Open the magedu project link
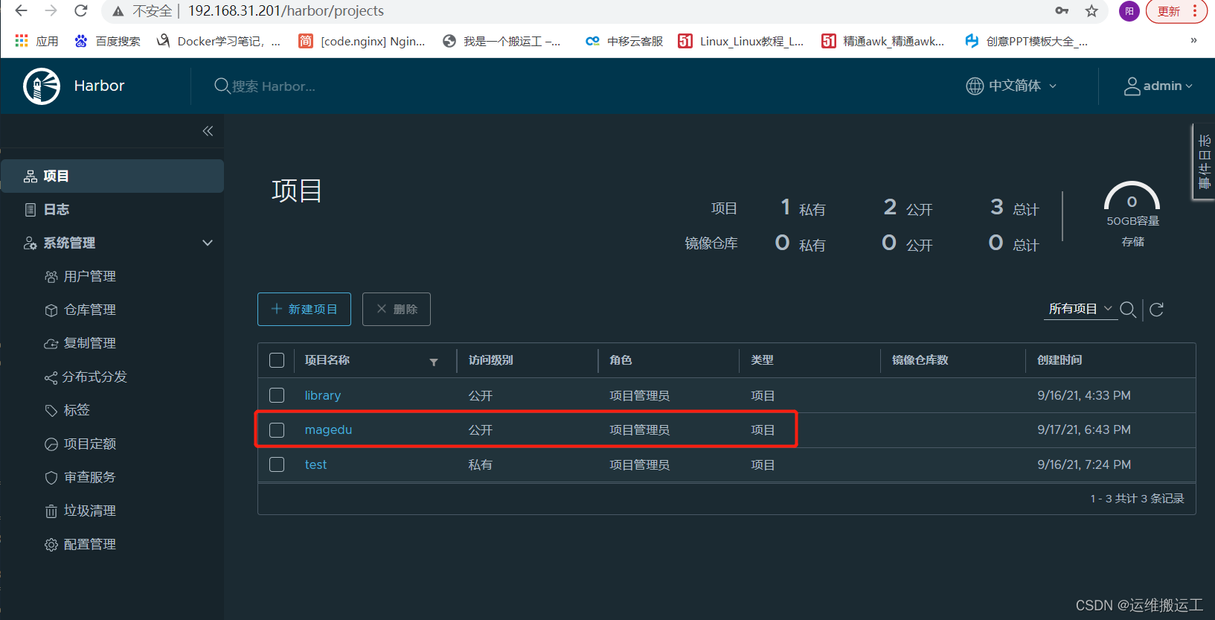The height and width of the screenshot is (620, 1215). pyautogui.click(x=328, y=430)
